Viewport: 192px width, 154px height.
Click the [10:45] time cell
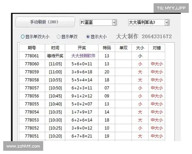(55, 96)
